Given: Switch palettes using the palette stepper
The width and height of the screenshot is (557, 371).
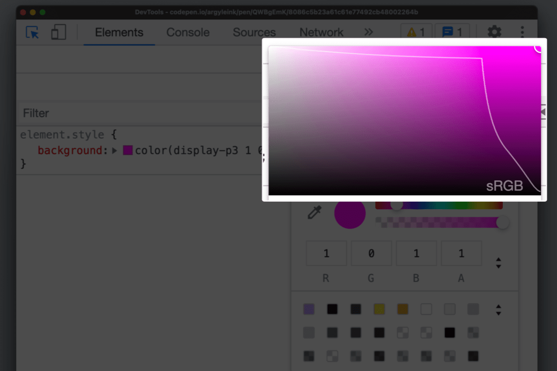Looking at the screenshot, I should coord(499,309).
